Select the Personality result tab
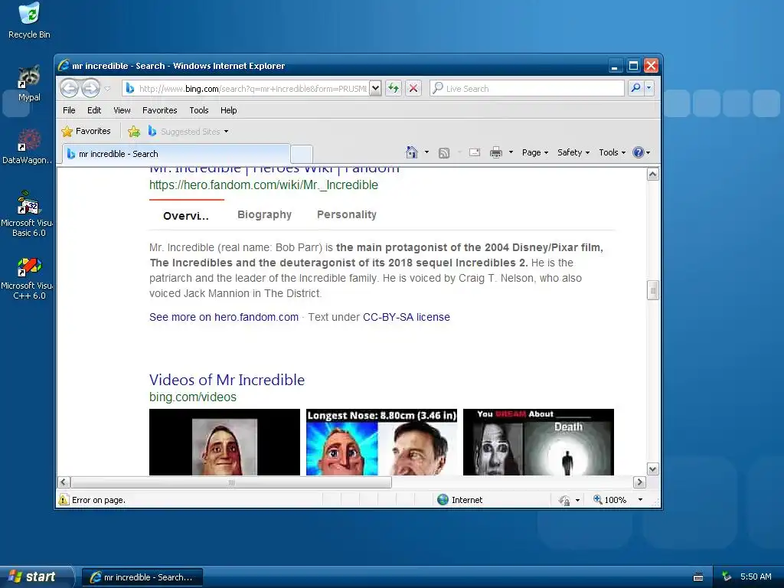 pos(347,214)
